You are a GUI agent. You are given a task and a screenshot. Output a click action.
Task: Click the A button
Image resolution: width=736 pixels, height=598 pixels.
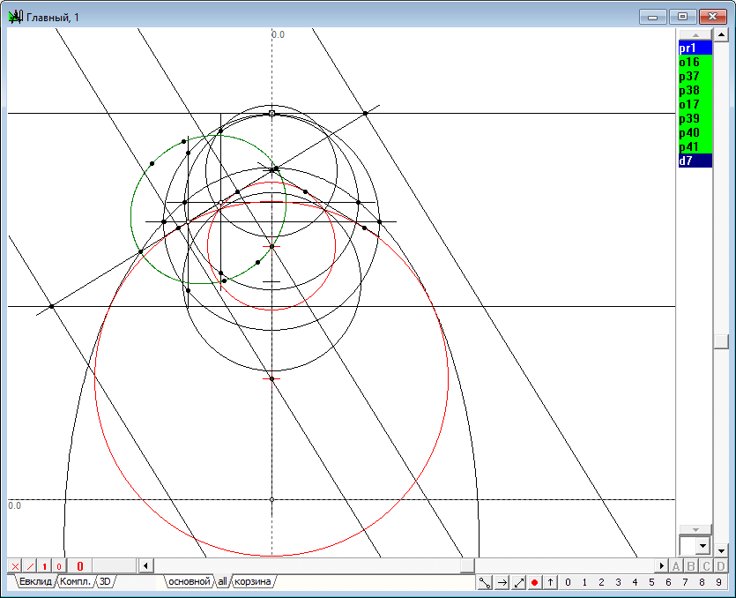click(676, 566)
